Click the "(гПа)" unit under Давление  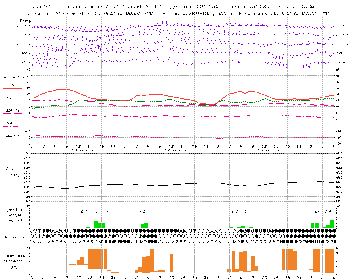[x=14, y=175]
